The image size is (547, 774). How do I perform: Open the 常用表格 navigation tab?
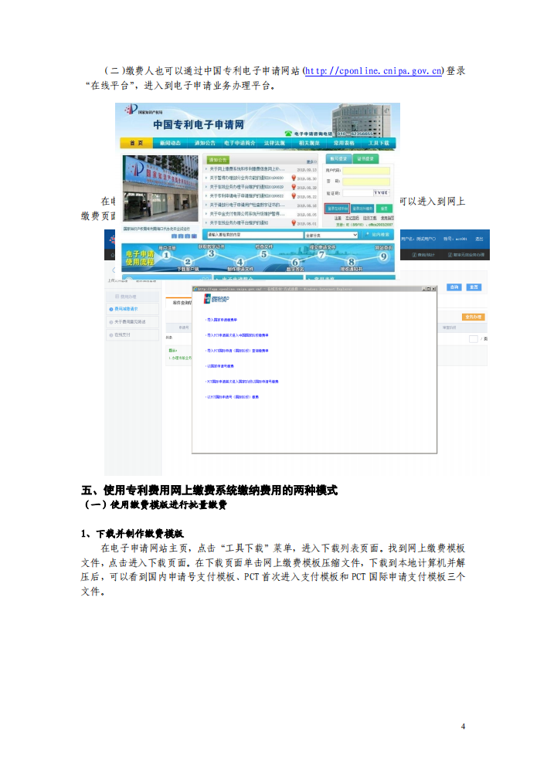(344, 143)
